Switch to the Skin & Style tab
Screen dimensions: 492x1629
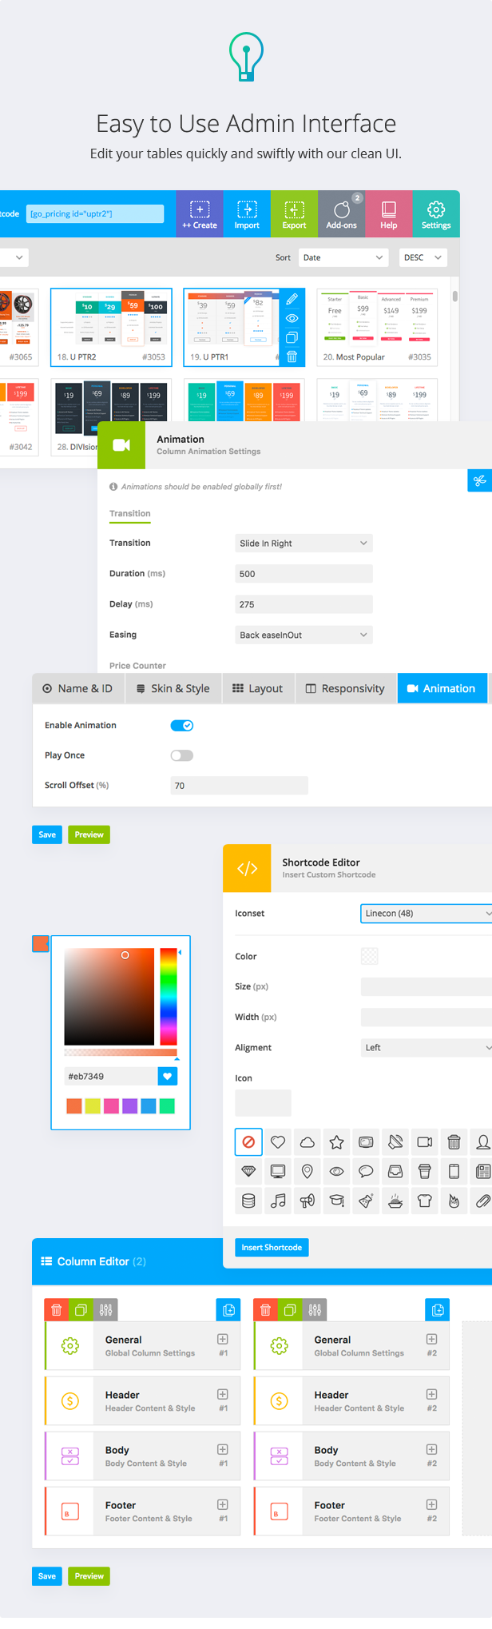173,688
